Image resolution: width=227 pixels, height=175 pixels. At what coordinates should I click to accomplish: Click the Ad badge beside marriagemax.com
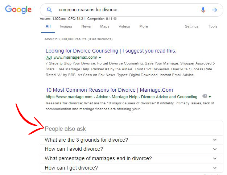(x=49, y=57)
